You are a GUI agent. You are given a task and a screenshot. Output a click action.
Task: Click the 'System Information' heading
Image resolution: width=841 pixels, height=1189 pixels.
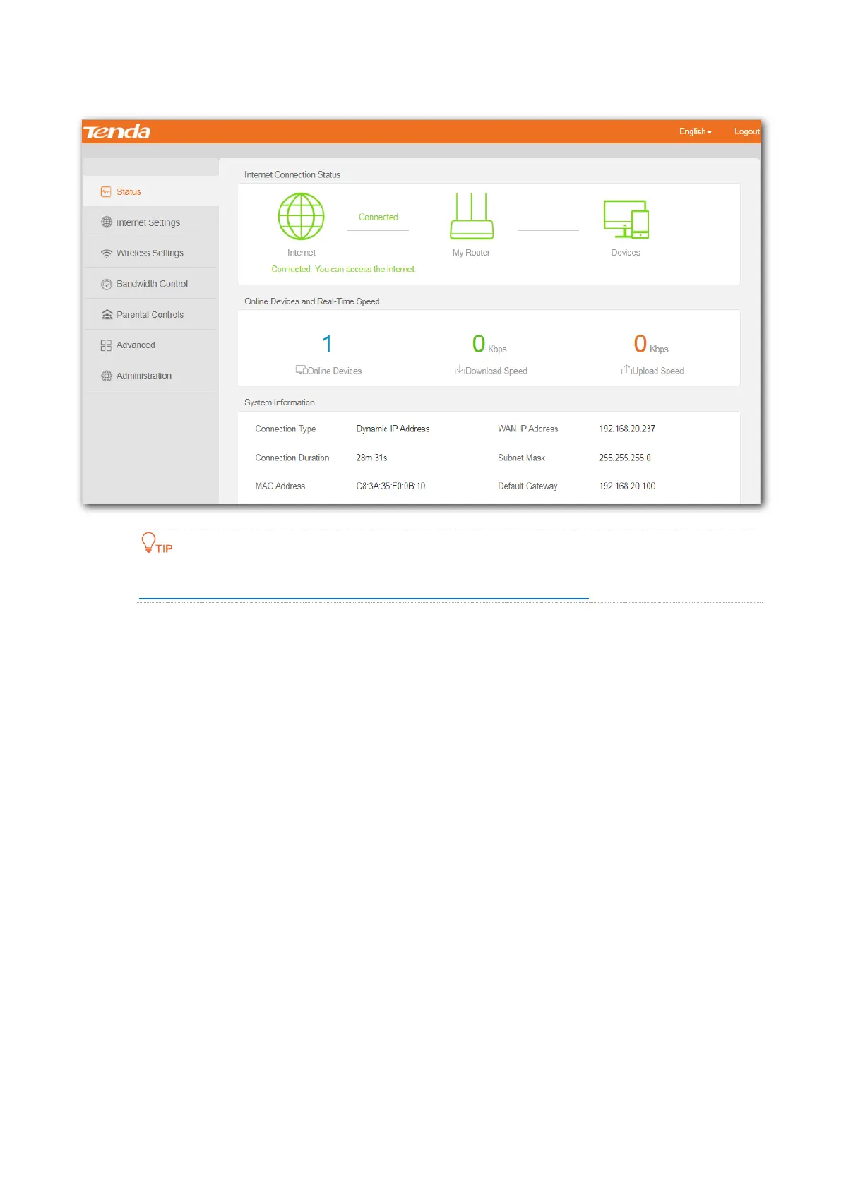[x=280, y=402]
